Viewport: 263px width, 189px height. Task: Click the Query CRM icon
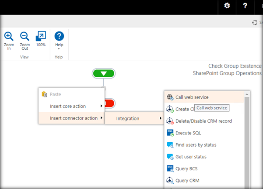pyautogui.click(x=170, y=180)
